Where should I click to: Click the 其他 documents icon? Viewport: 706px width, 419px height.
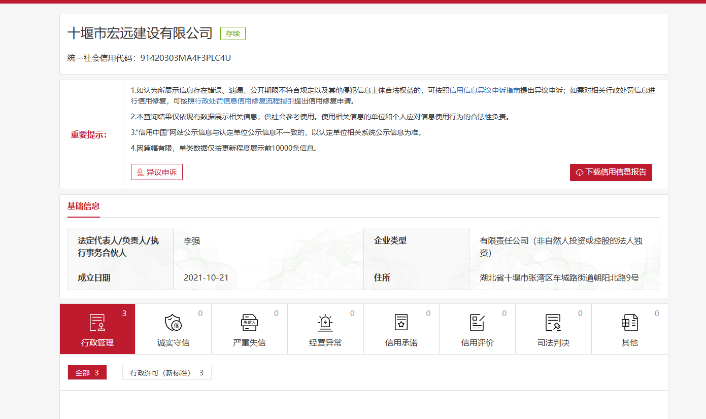point(629,323)
